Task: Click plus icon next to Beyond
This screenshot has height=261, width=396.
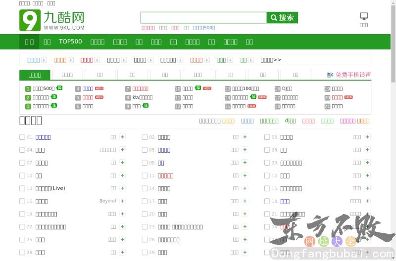Action: [x=122, y=201]
